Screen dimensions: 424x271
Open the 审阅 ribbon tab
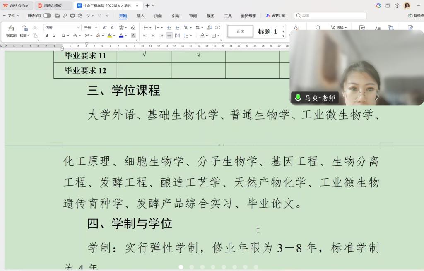pyautogui.click(x=193, y=16)
